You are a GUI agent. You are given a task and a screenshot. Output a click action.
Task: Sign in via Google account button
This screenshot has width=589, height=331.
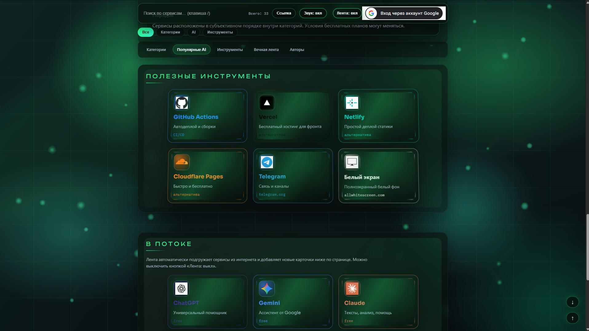click(x=403, y=13)
